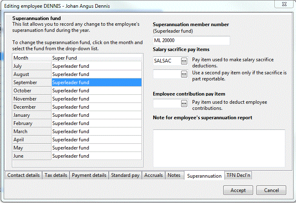The width and height of the screenshot is (296, 203).
Task: Pick the super fund for December
Action: point(96,107)
